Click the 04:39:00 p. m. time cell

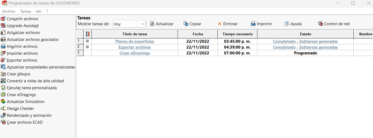click(238, 47)
